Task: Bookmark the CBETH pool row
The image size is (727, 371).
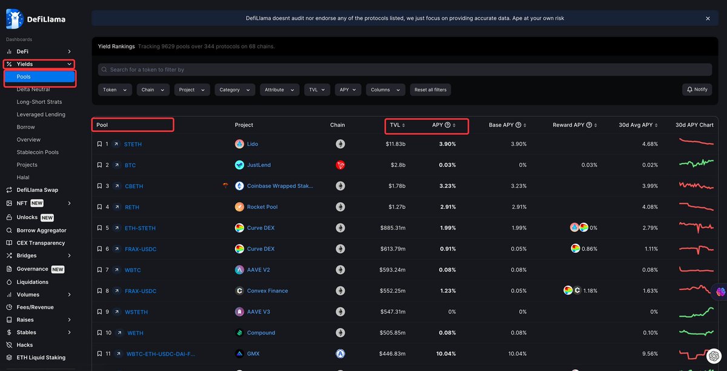Action: pyautogui.click(x=99, y=186)
